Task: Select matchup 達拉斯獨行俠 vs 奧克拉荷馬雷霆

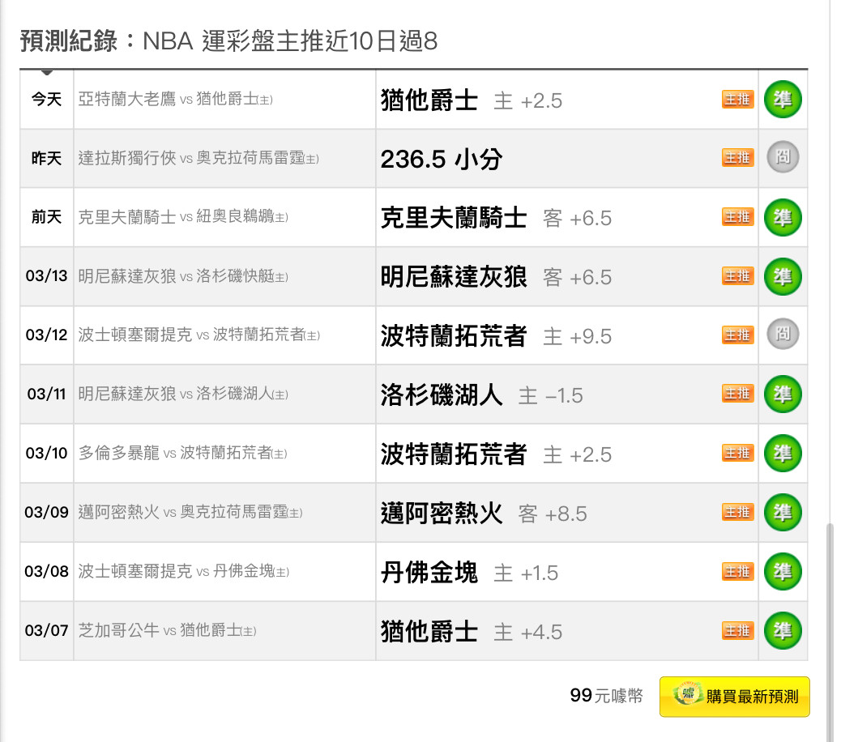Action: [199, 158]
